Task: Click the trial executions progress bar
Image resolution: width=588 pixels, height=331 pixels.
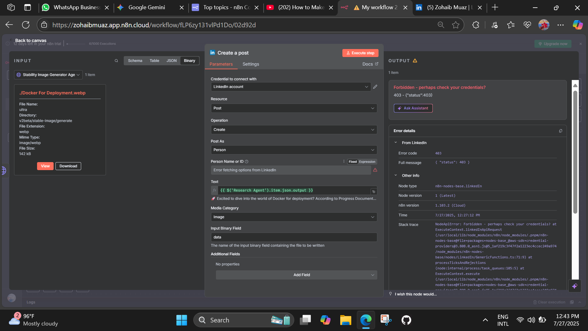Action: click(x=76, y=44)
